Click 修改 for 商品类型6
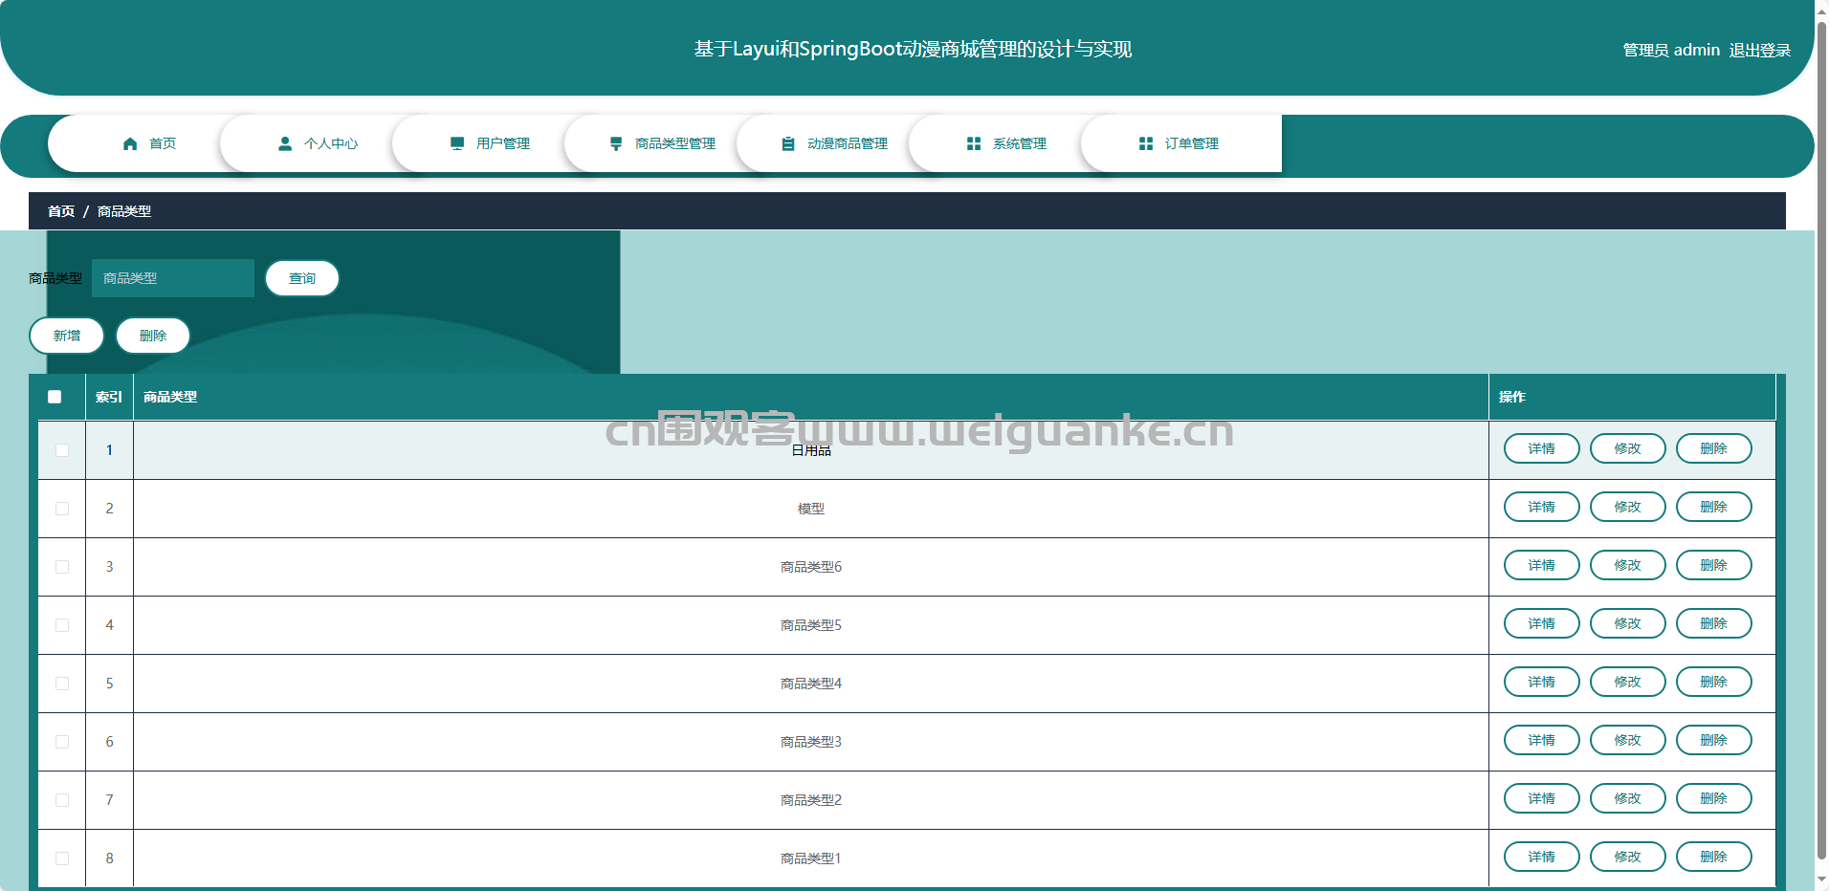The image size is (1829, 891). (x=1628, y=565)
